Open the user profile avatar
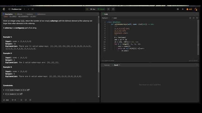The height and width of the screenshot is (113, 202). coord(196,9)
